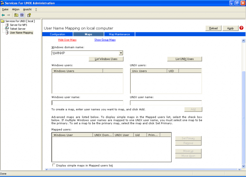
Task: Click the Help properties toolbar icon
Action: pyautogui.click(x=29, y=15)
